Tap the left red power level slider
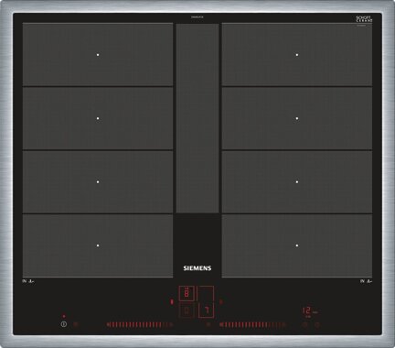 140,325
